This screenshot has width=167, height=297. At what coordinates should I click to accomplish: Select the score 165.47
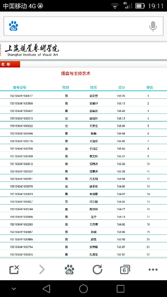(x=121, y=156)
